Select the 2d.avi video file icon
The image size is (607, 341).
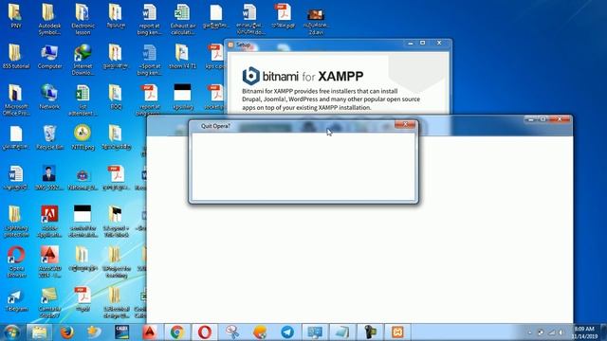pos(316,21)
